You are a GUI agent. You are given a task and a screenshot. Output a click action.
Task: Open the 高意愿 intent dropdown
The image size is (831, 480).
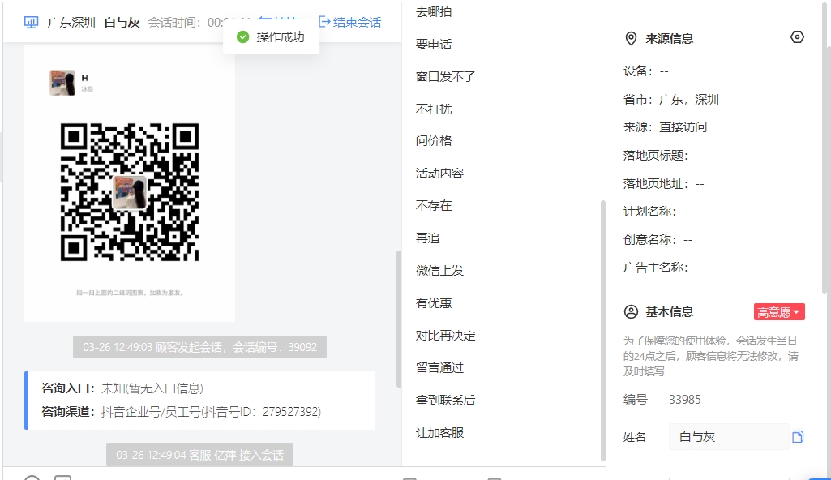(779, 312)
